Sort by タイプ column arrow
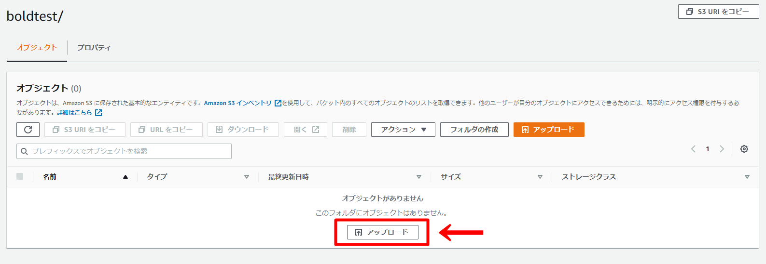 247,177
